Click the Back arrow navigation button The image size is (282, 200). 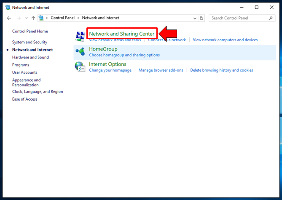9,18
